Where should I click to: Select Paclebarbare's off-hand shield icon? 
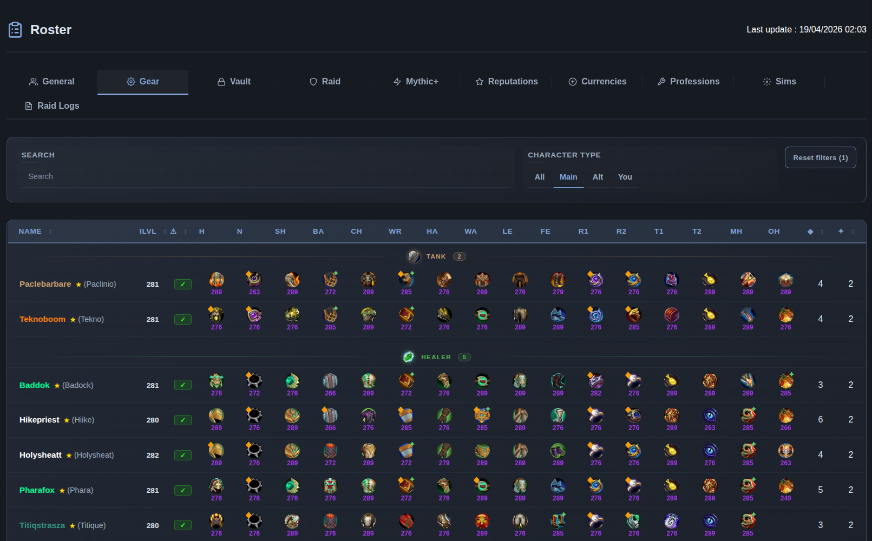click(786, 280)
